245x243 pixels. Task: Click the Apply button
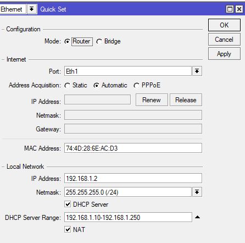224,54
